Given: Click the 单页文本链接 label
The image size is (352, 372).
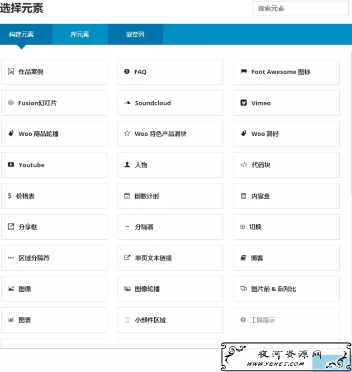Looking at the screenshot, I should [x=154, y=258].
